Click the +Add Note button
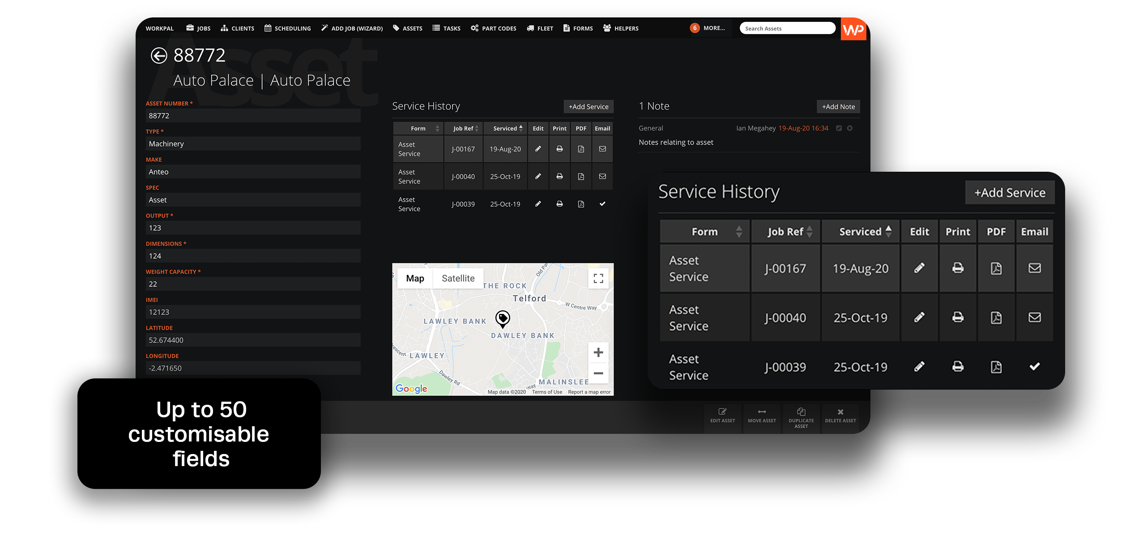Viewport: 1126px width, 543px height. [838, 106]
